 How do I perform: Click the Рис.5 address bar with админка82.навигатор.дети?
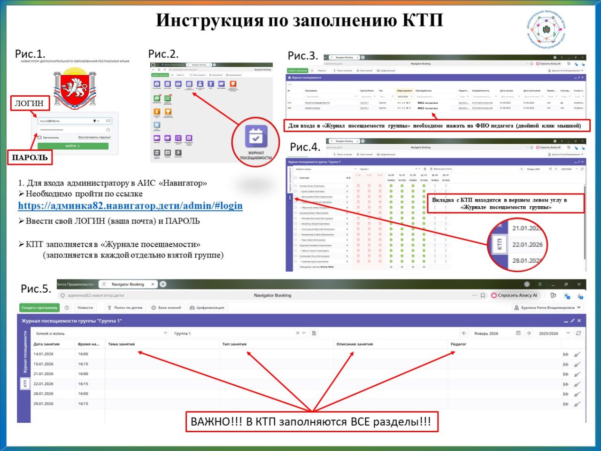pyautogui.click(x=272, y=295)
